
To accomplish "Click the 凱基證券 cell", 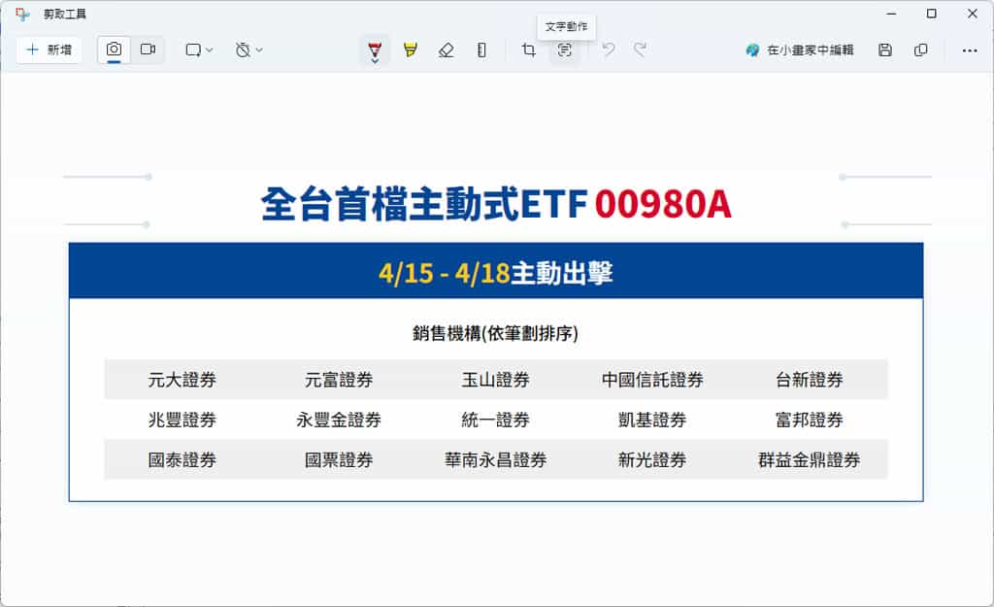I will point(652,420).
